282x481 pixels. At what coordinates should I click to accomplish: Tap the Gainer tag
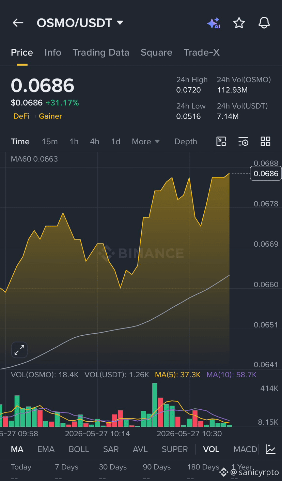(50, 116)
